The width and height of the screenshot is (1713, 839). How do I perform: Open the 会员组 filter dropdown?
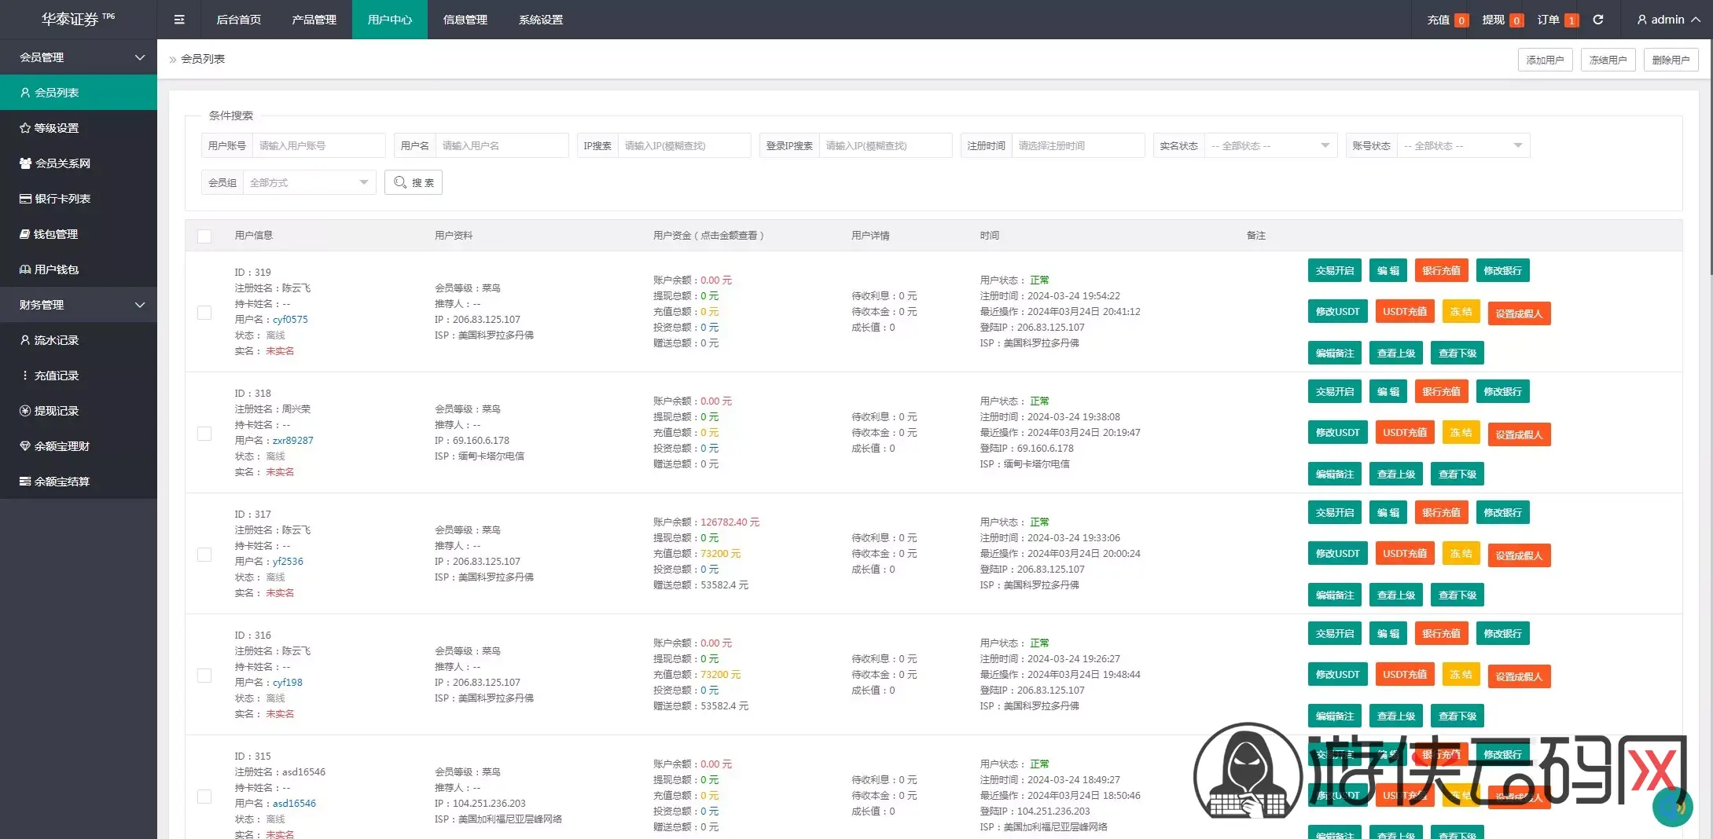coord(310,182)
